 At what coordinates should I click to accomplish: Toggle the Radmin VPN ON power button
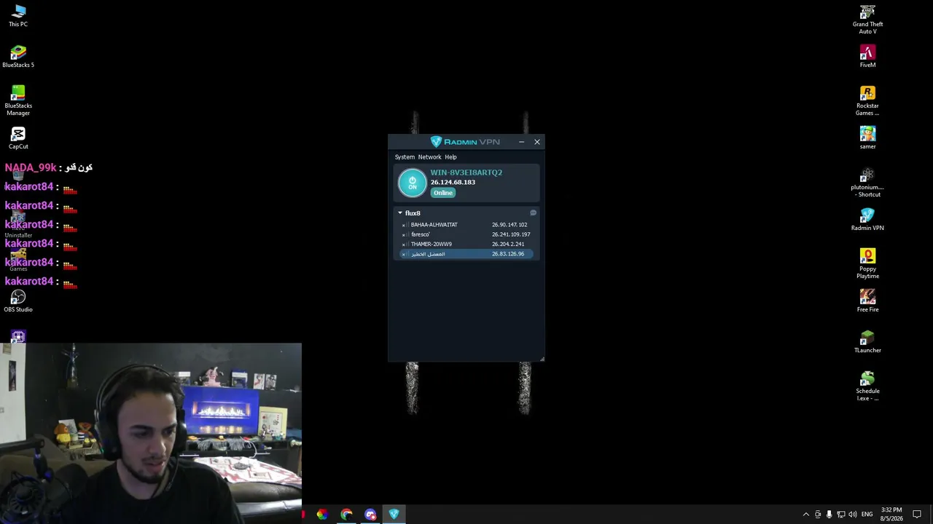coord(412,183)
